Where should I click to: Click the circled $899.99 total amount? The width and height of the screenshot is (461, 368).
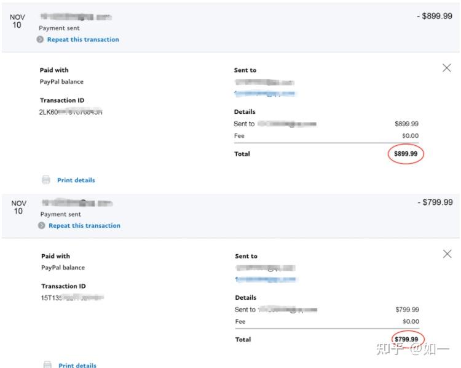406,154
